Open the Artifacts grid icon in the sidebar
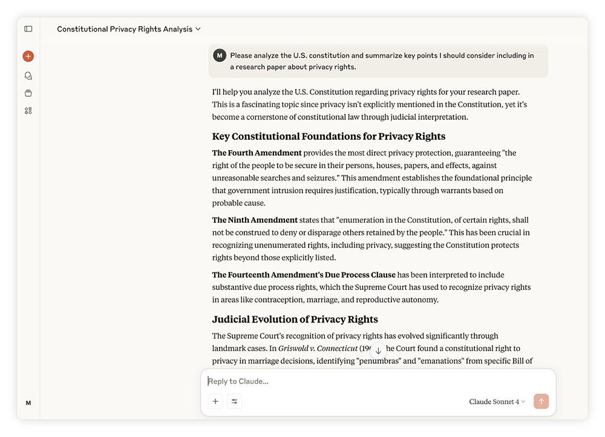 [28, 111]
